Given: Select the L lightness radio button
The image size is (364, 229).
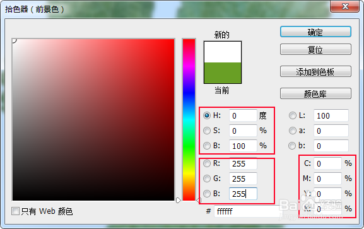Looking at the screenshot, I should pyautogui.click(x=293, y=115).
